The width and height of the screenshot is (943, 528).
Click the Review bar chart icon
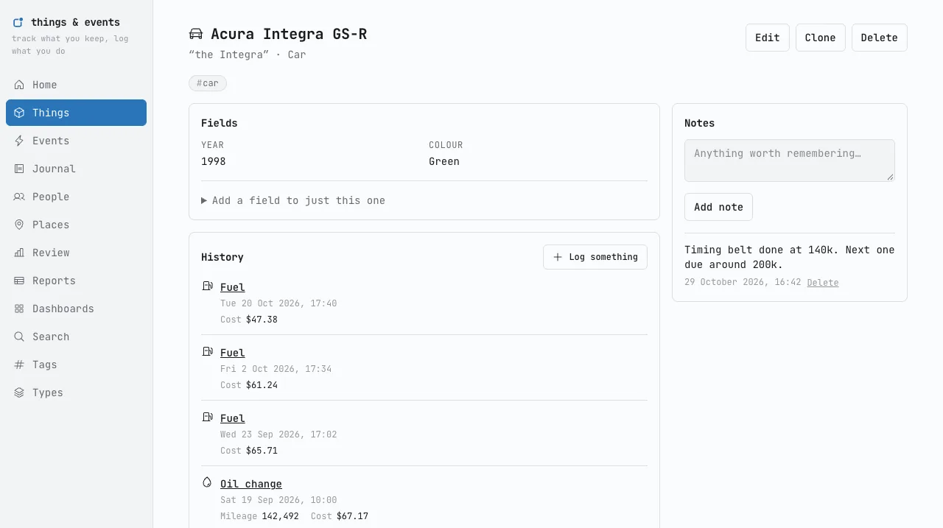coord(19,253)
